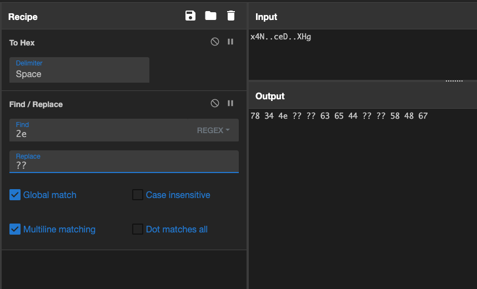Enable Dot matches all checkbox
Image resolution: width=477 pixels, height=289 pixels.
(x=138, y=229)
